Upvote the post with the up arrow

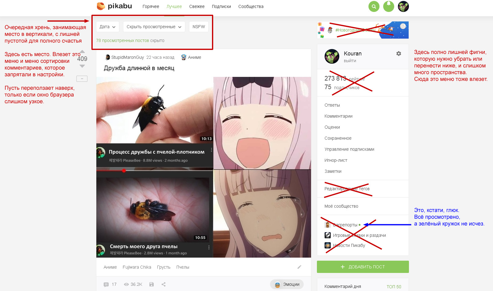(82, 51)
